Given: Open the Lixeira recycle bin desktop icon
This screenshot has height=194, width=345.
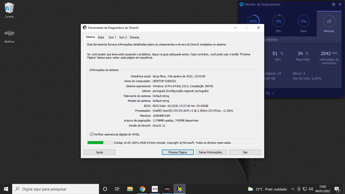Looking at the screenshot, I should tap(9, 10).
